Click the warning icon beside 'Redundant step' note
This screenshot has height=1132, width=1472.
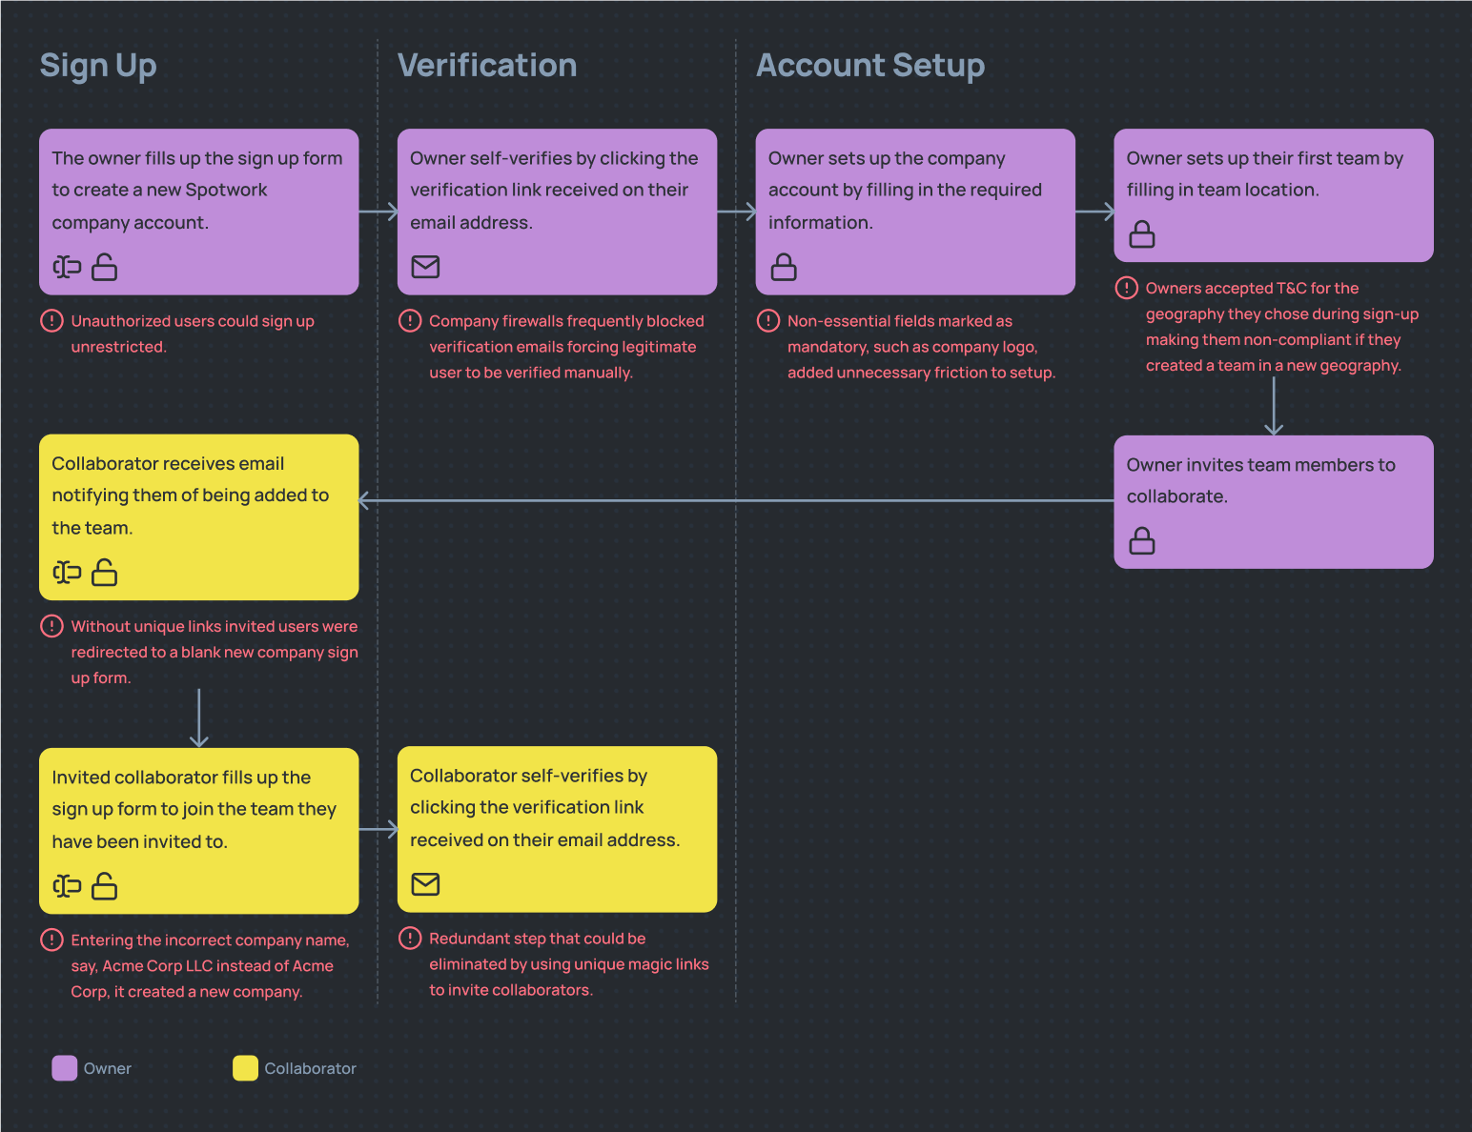[x=410, y=939]
